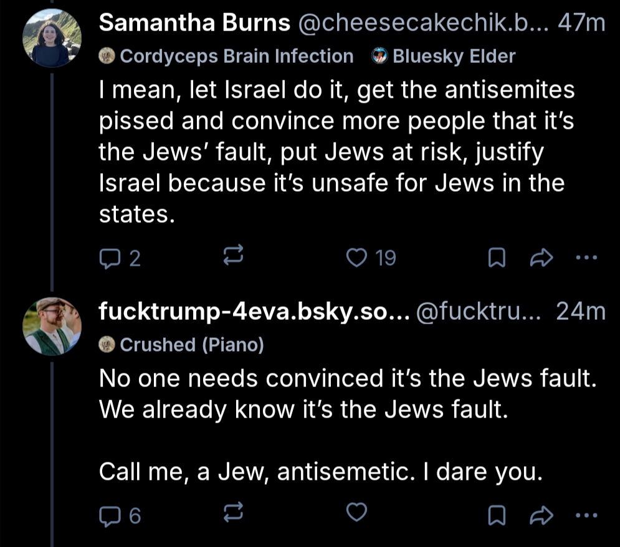Share Samantha Burns' post via arrow icon

(540, 257)
